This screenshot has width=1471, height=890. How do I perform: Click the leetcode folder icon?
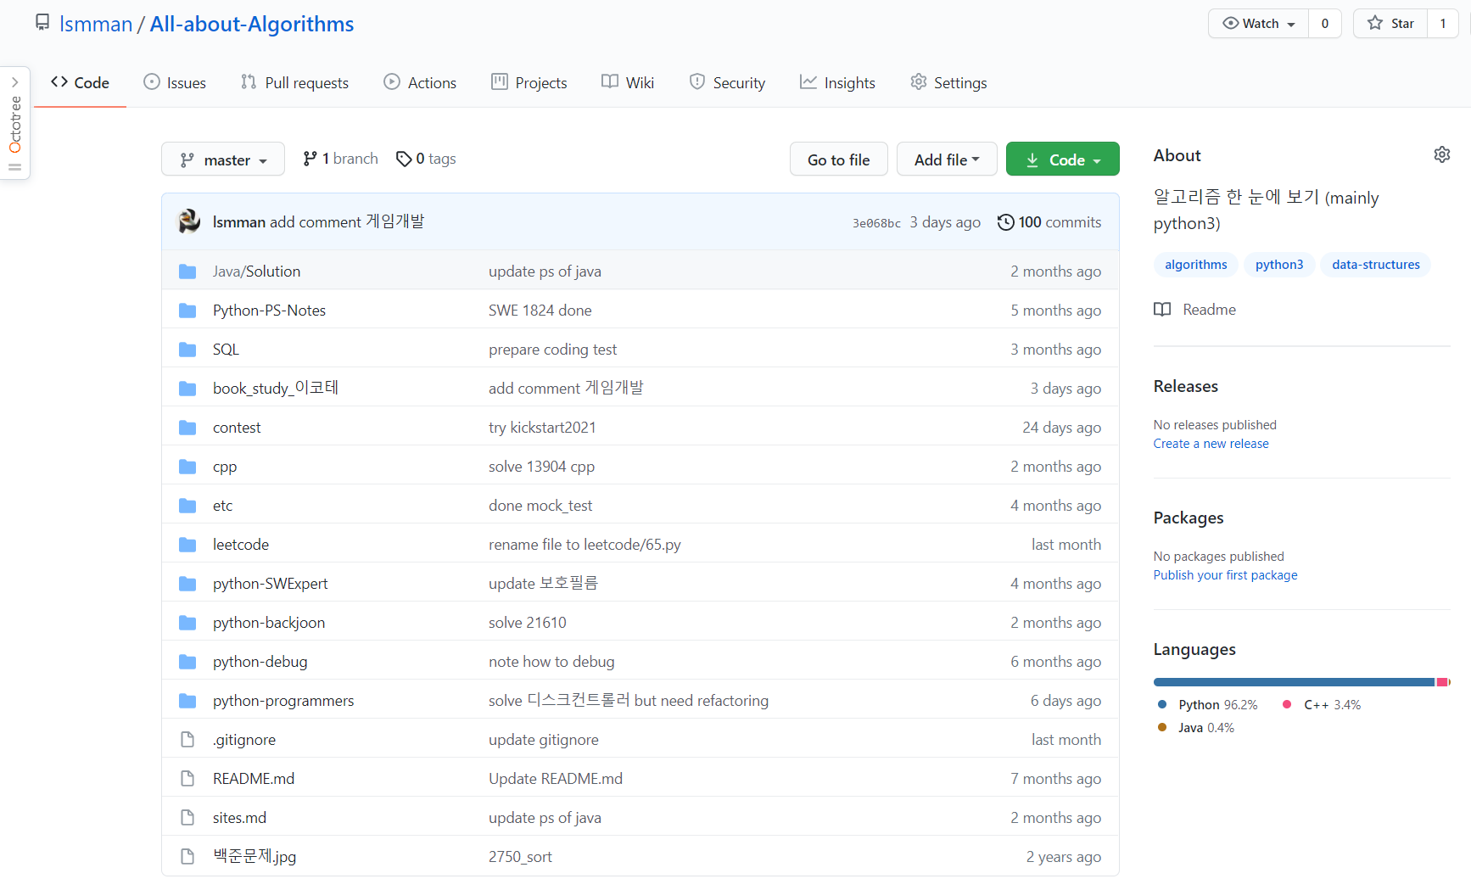[187, 545]
